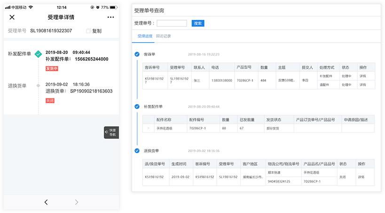Select the 退换货单 number SP19090218163603
This screenshot has height=213, width=385.
[91, 91]
